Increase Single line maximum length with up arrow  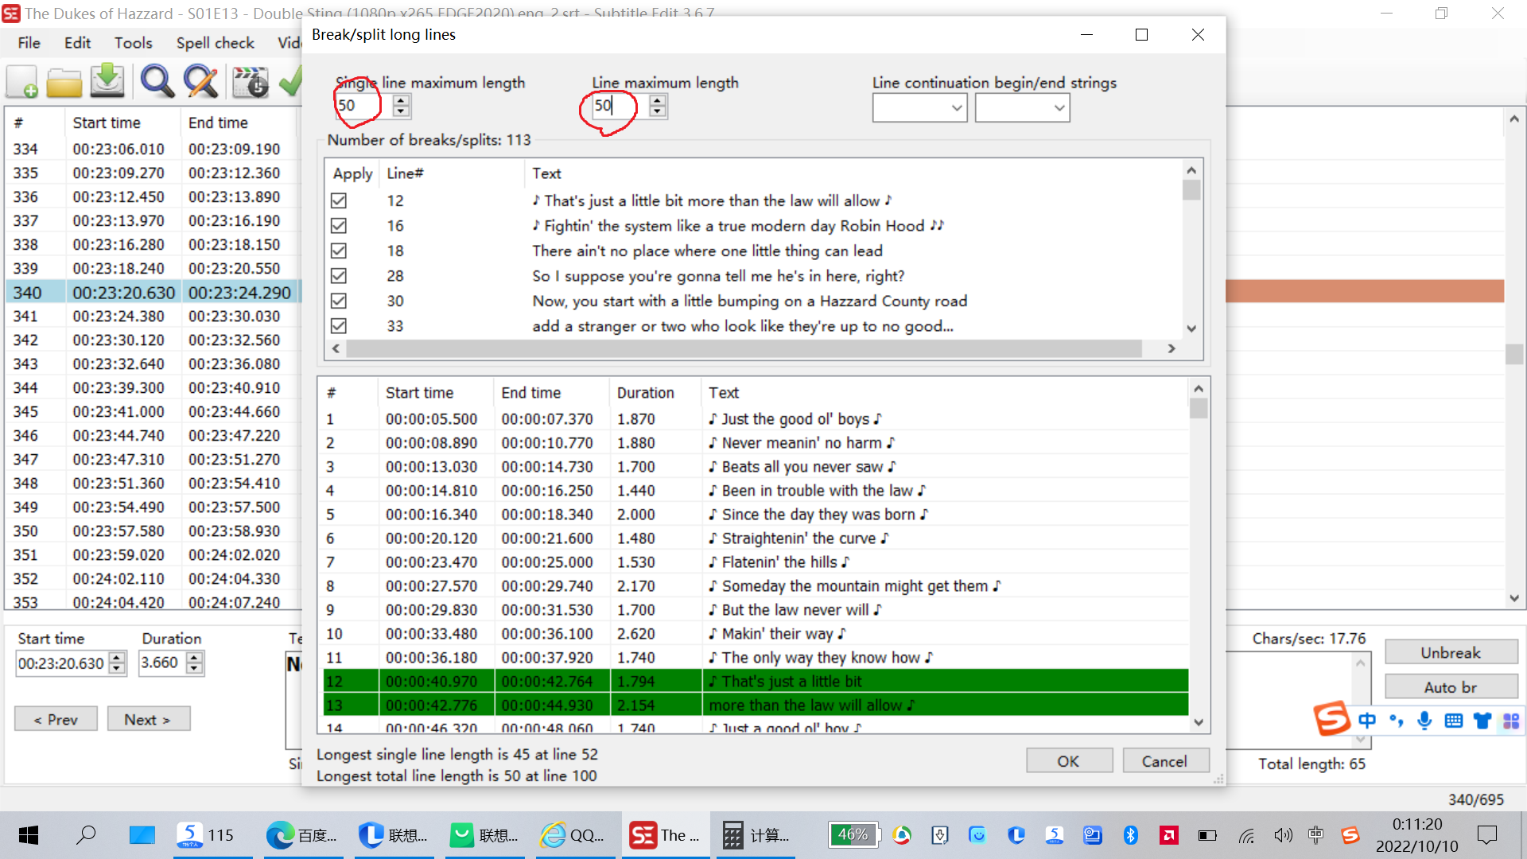[x=400, y=100]
